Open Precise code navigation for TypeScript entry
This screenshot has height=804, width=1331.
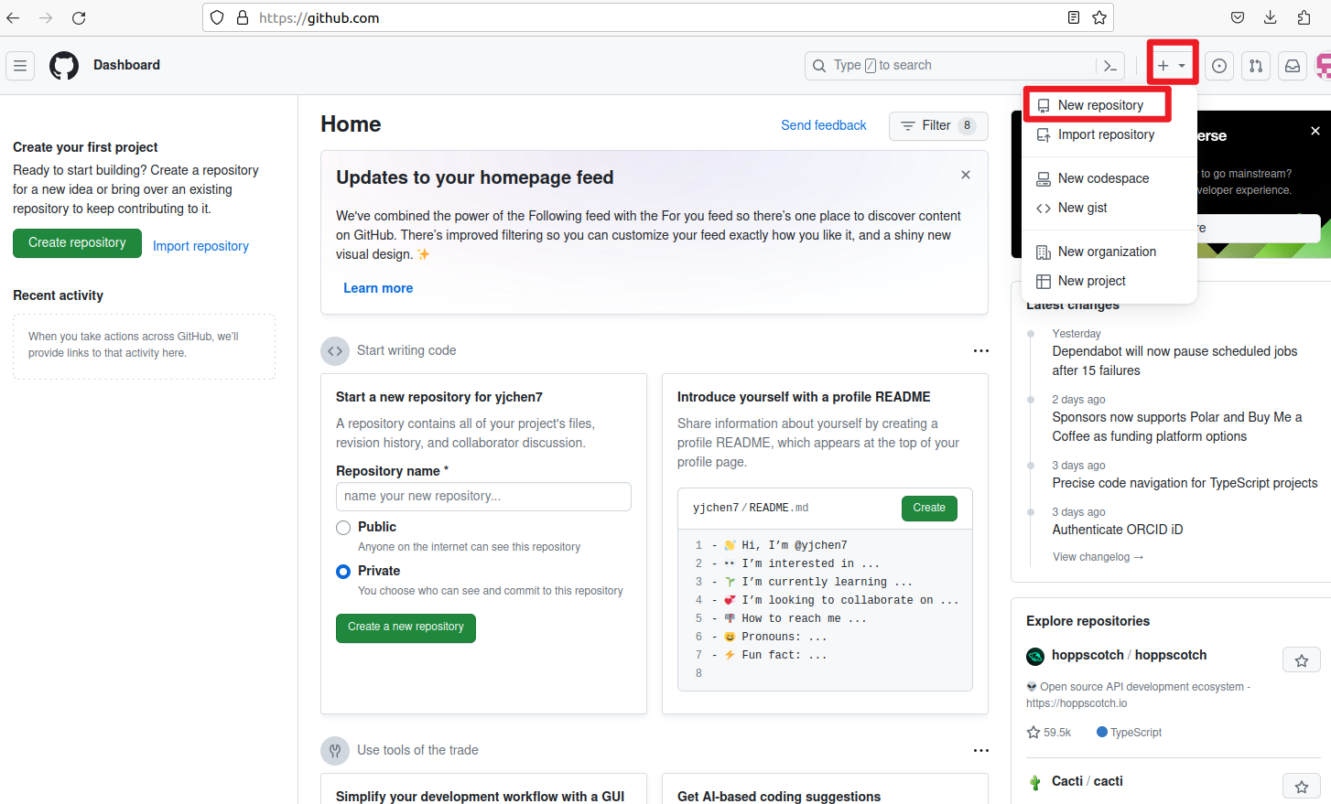1185,483
